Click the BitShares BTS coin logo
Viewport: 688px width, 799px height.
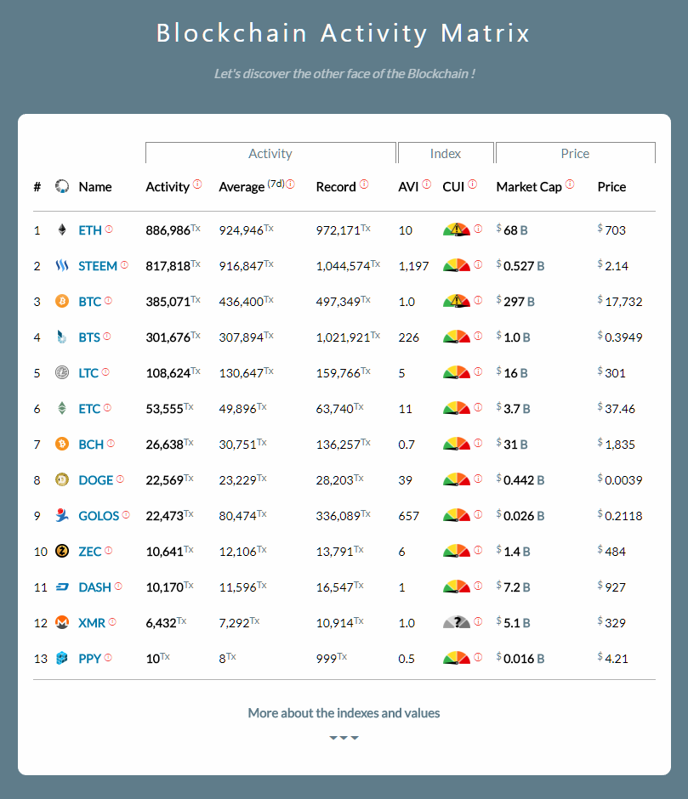pyautogui.click(x=62, y=337)
